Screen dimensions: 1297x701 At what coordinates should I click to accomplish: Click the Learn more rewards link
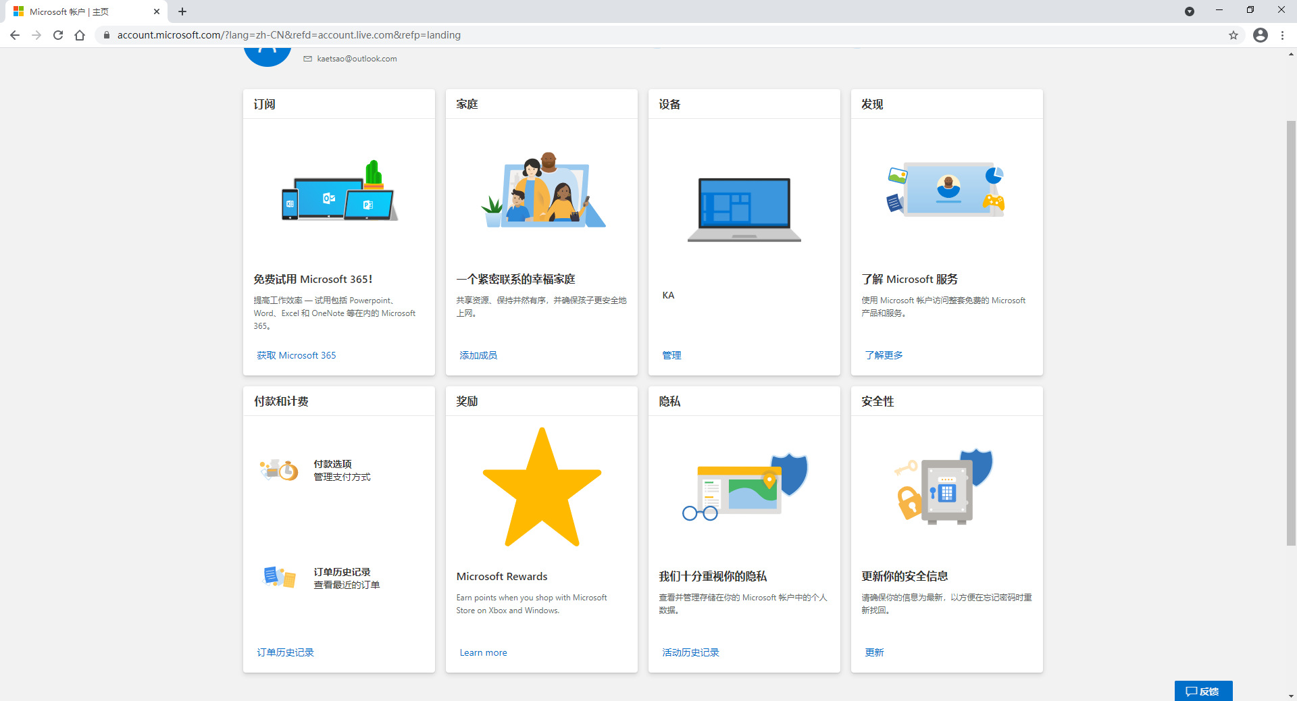(x=483, y=652)
